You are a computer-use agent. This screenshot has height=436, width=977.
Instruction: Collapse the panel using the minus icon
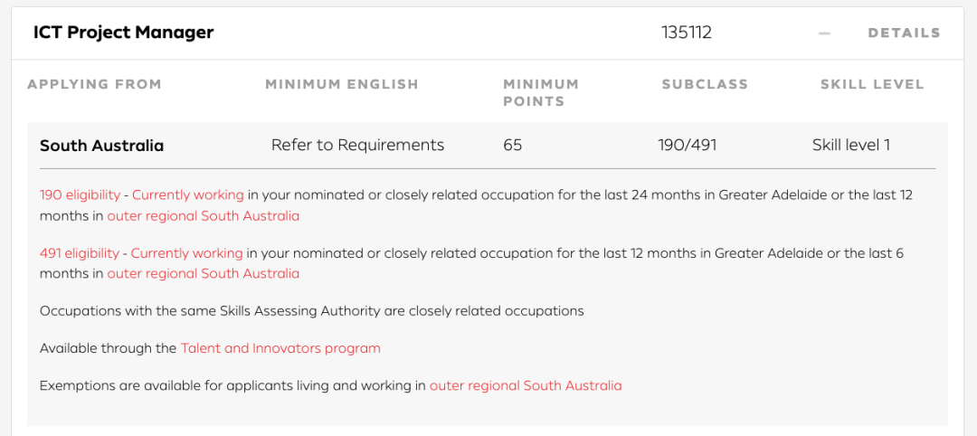pos(824,33)
